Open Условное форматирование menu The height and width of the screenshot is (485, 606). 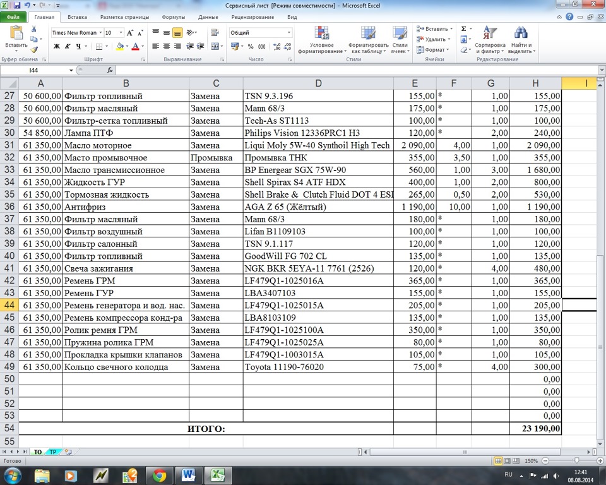(321, 40)
